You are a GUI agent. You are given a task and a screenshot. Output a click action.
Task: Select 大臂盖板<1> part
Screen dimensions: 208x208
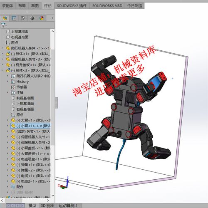[x=33, y=154]
